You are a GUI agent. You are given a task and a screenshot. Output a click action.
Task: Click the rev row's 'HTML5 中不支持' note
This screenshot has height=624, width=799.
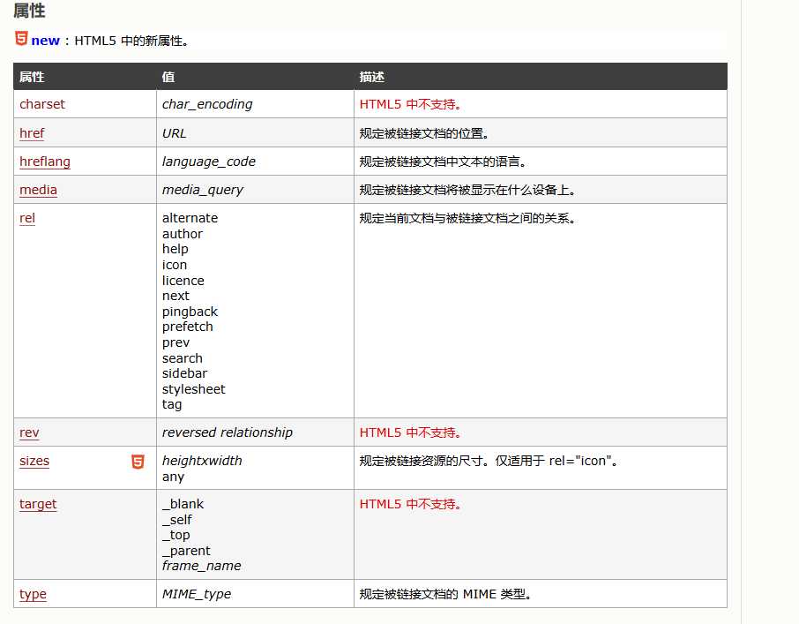pos(410,432)
